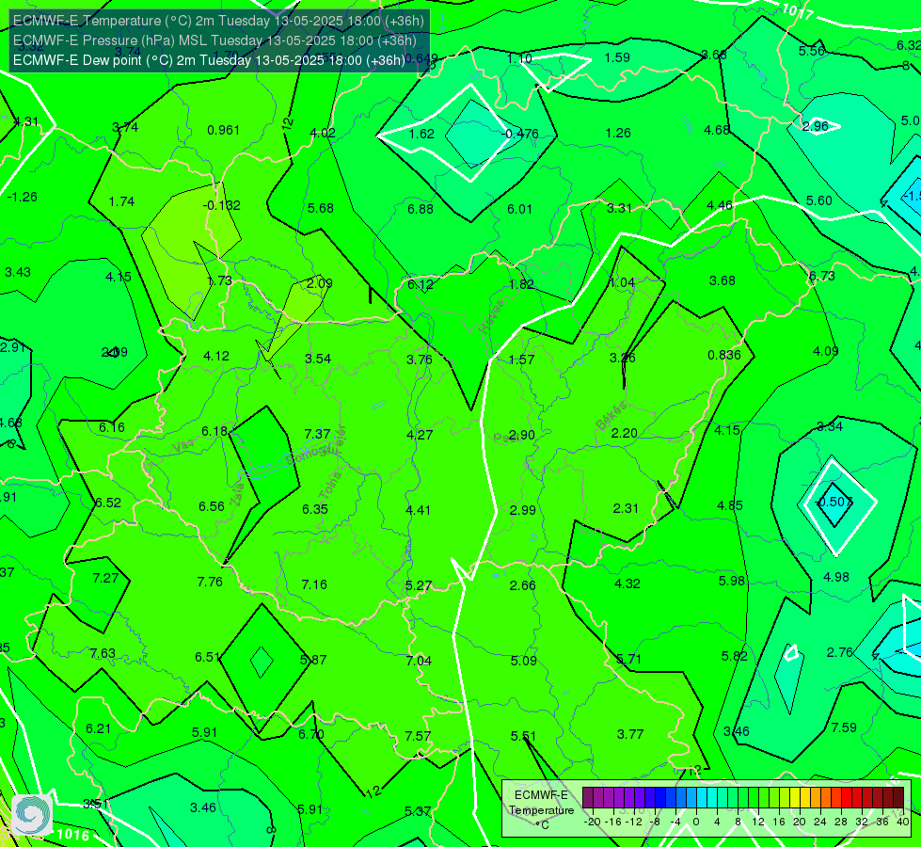Click the dew point value 6.01
This screenshot has height=847, width=921.
coord(519,209)
